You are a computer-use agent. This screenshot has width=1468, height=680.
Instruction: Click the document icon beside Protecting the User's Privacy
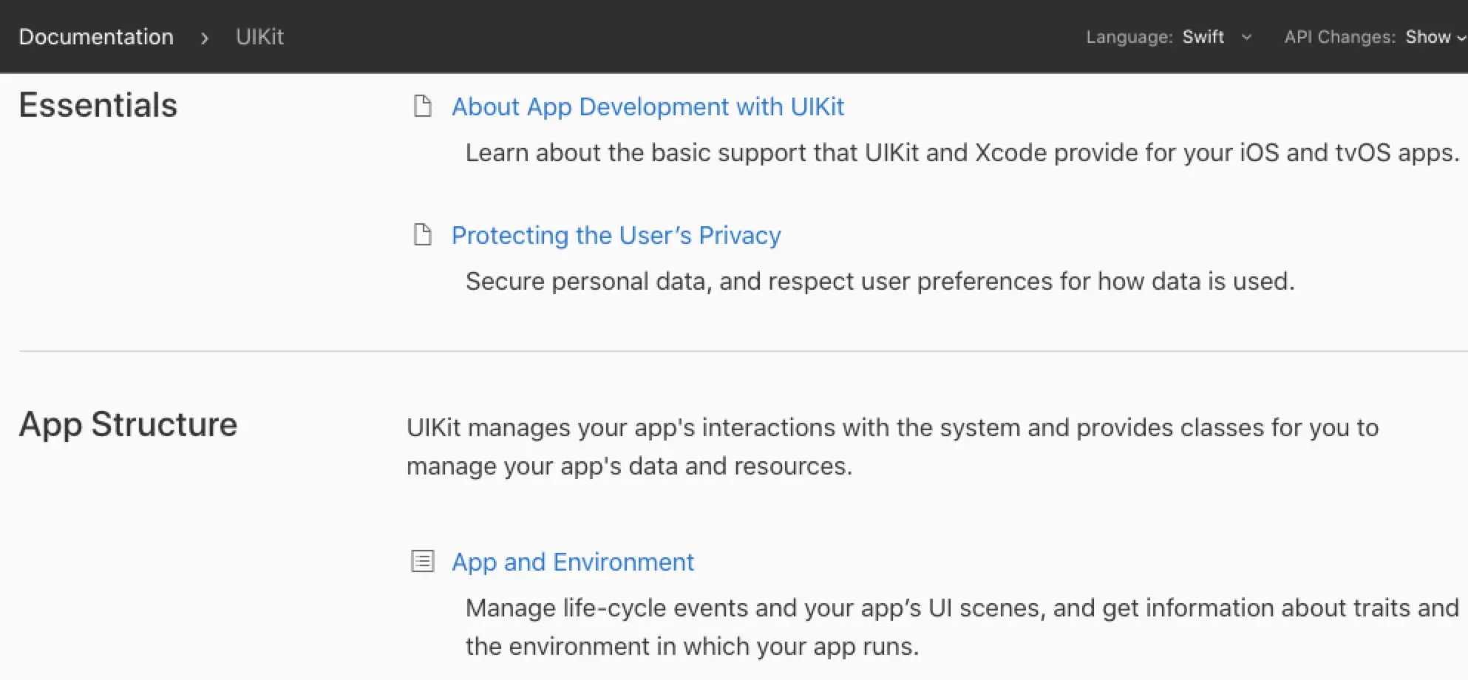coord(422,234)
